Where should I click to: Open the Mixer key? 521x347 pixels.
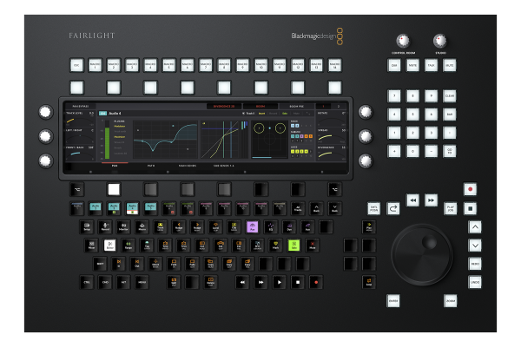point(92,246)
